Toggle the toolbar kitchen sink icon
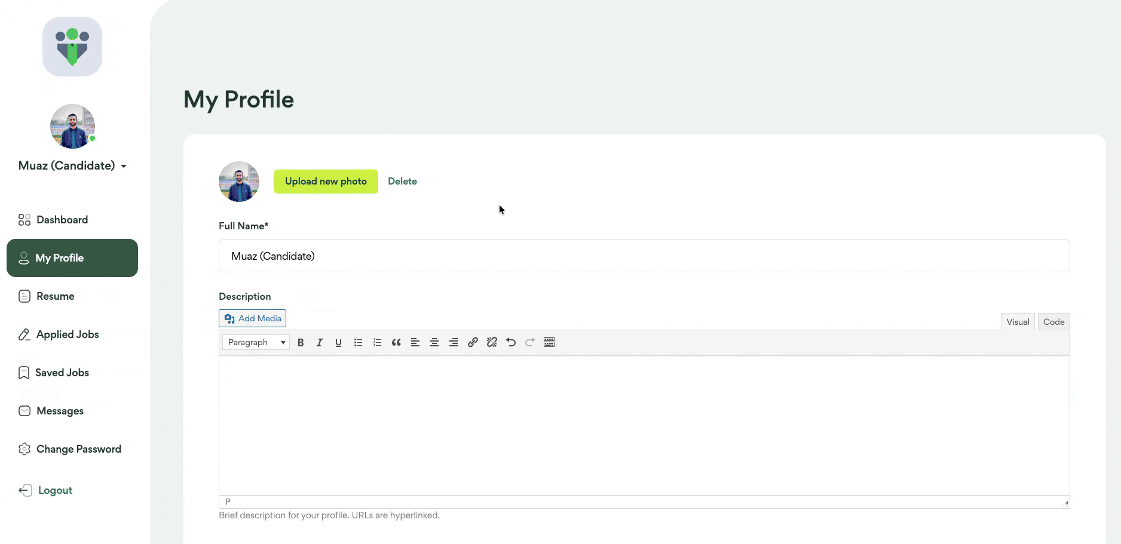The width and height of the screenshot is (1121, 544). click(549, 342)
